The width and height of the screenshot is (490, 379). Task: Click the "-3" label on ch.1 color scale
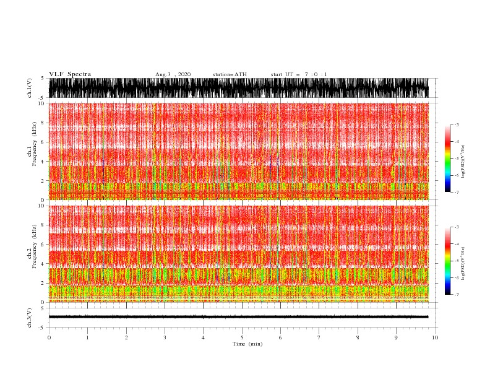(x=457, y=124)
